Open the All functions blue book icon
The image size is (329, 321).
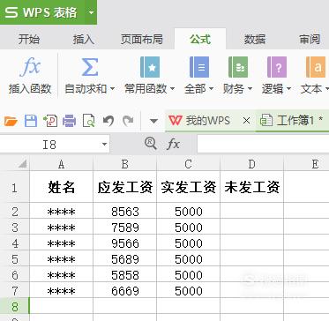199,67
